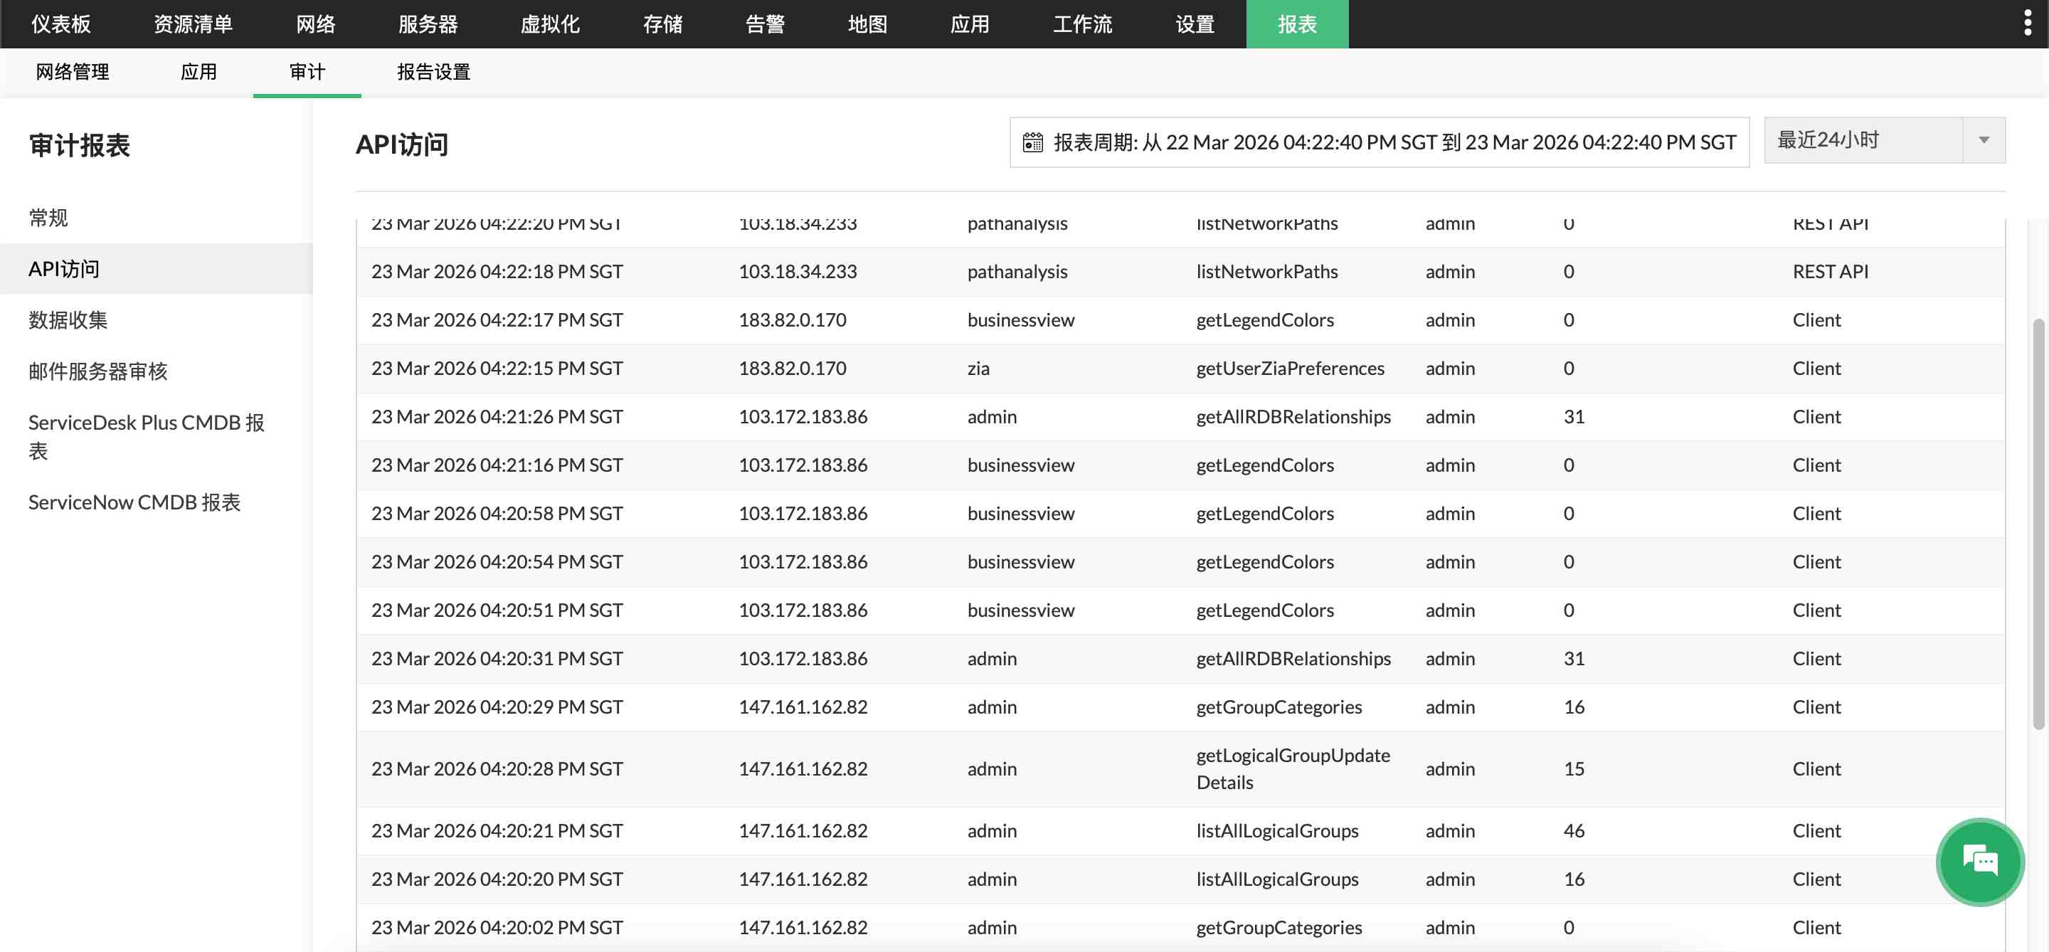Select the 网络管理 sub-tab
This screenshot has height=952, width=2049.
tap(73, 72)
